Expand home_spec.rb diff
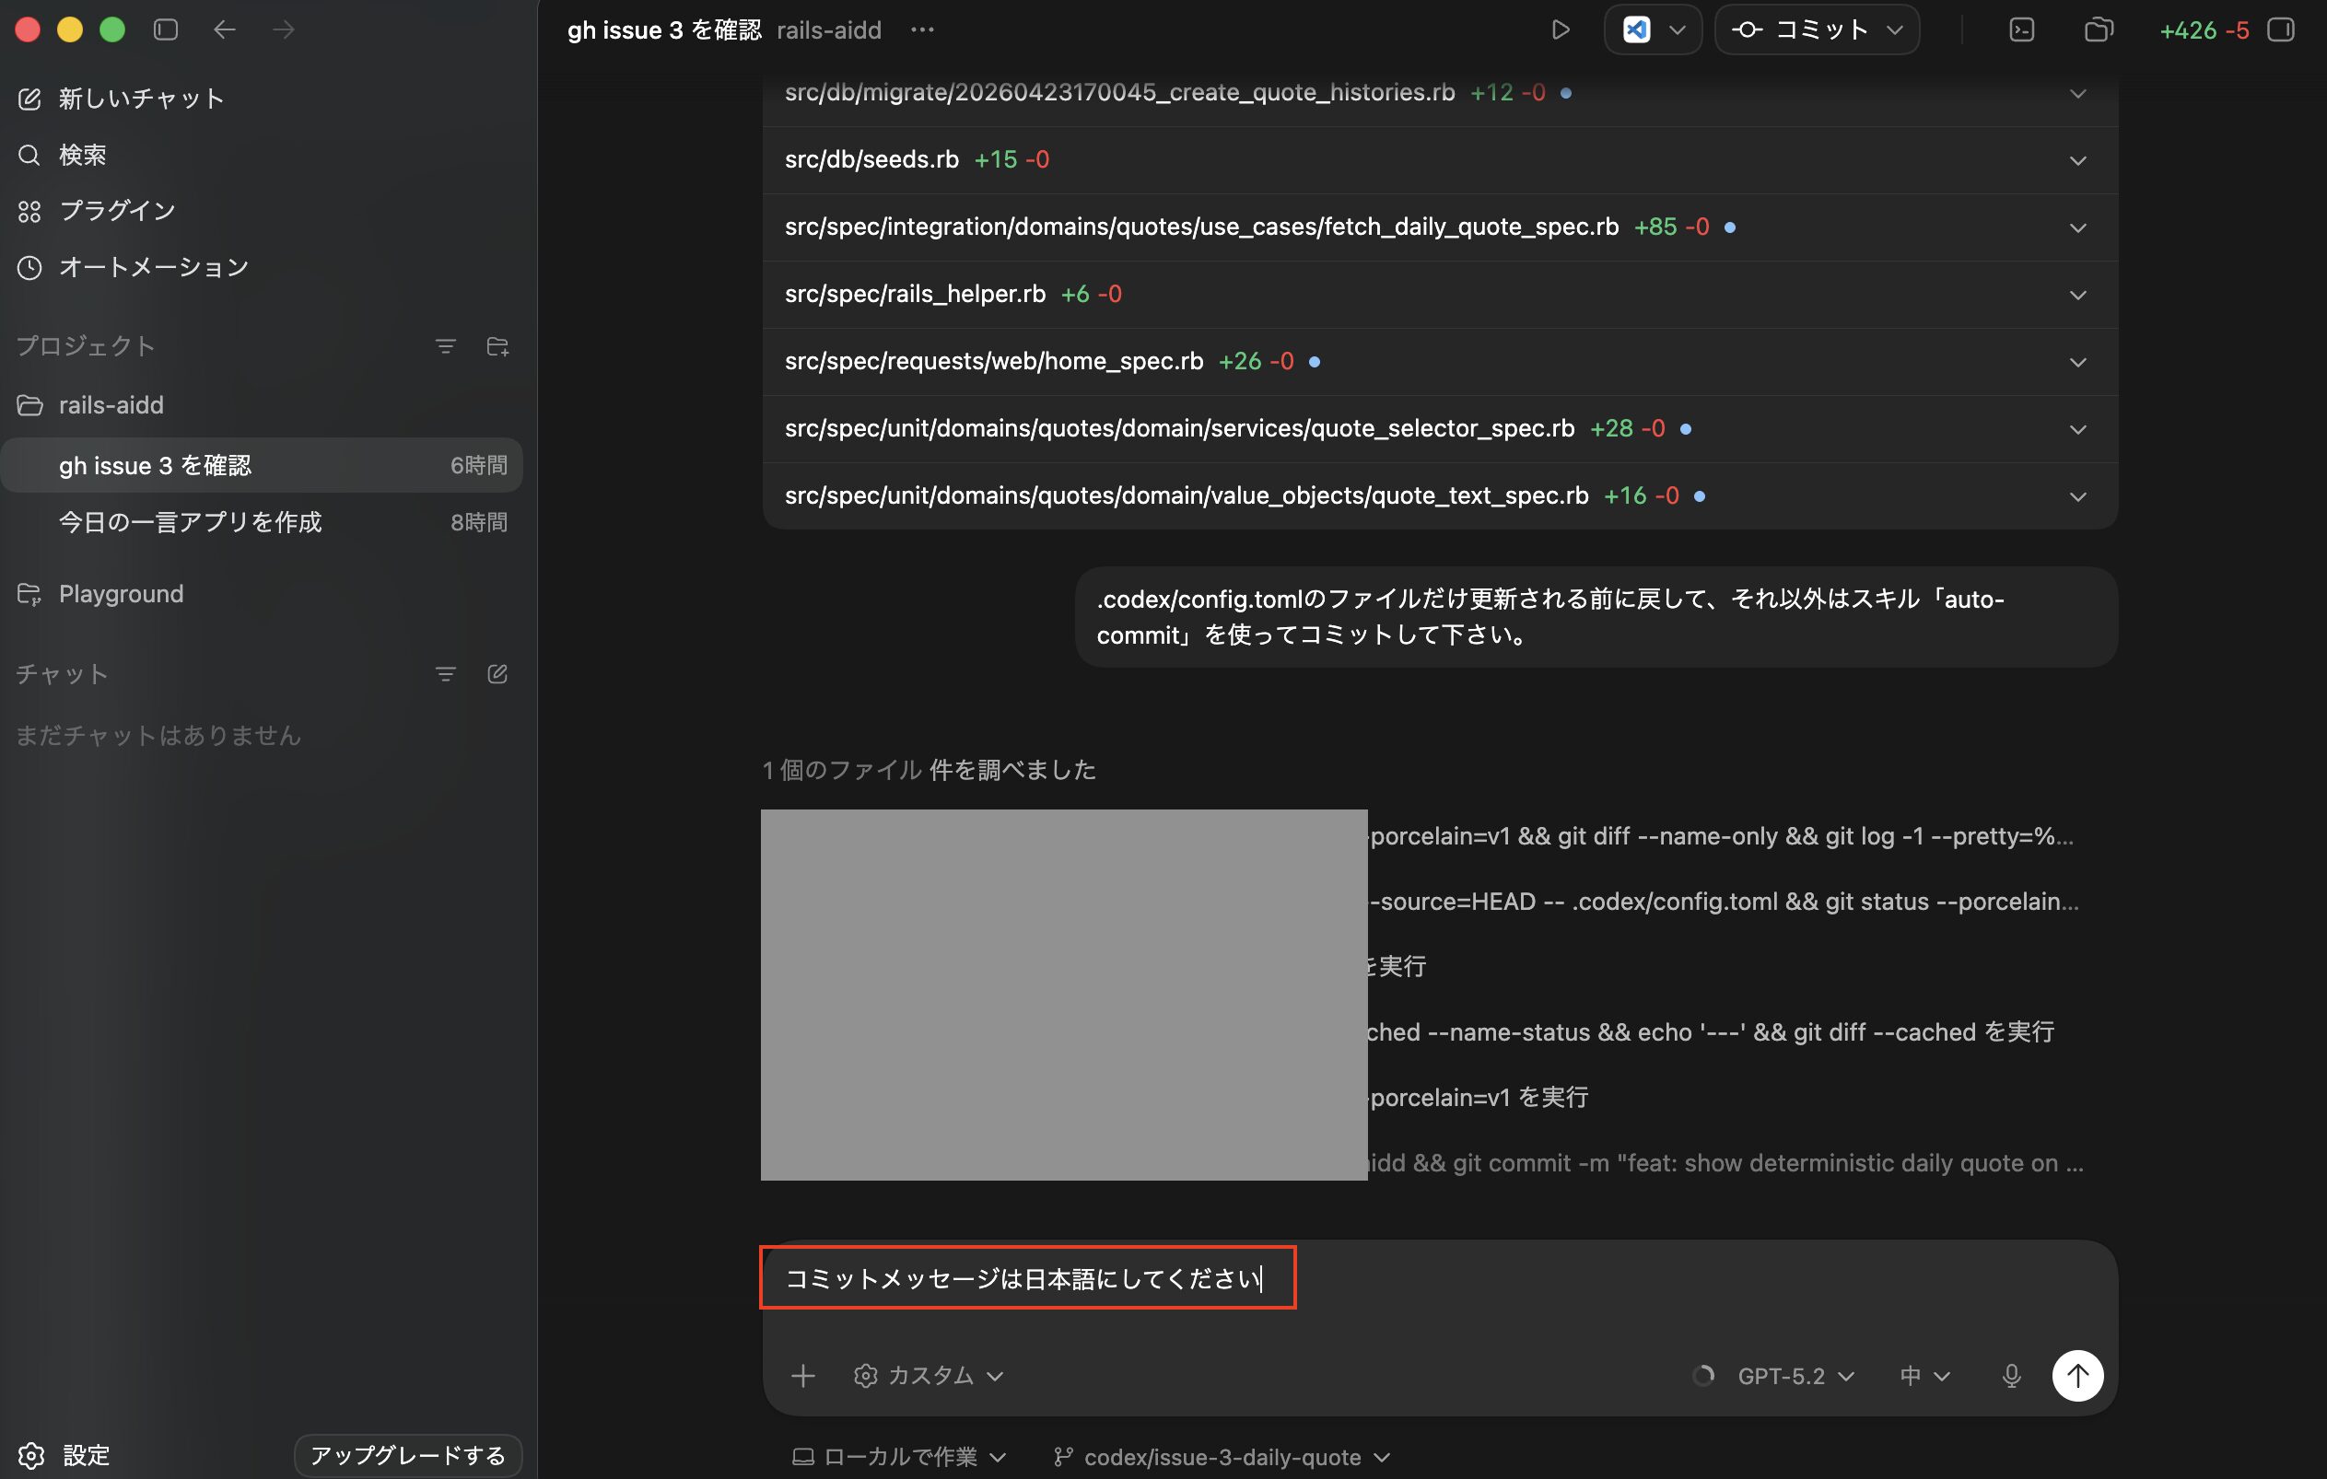Image resolution: width=2327 pixels, height=1479 pixels. tap(2077, 361)
